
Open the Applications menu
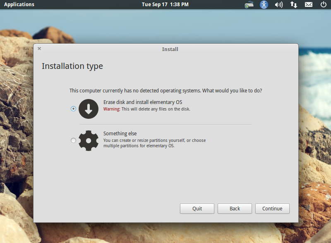tap(19, 5)
